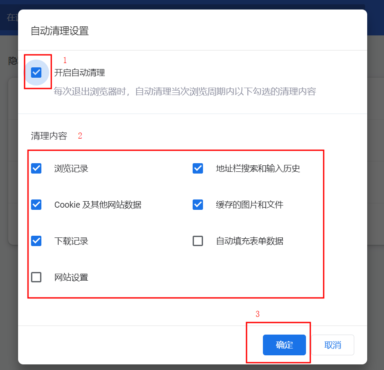
Task: Check the 网站设置 checkbox
Action: pyautogui.click(x=36, y=277)
